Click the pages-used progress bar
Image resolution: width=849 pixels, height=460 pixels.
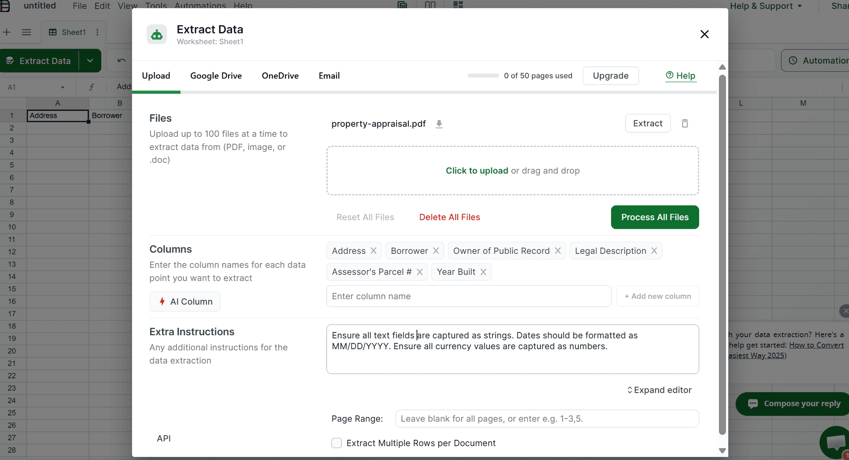pyautogui.click(x=482, y=75)
